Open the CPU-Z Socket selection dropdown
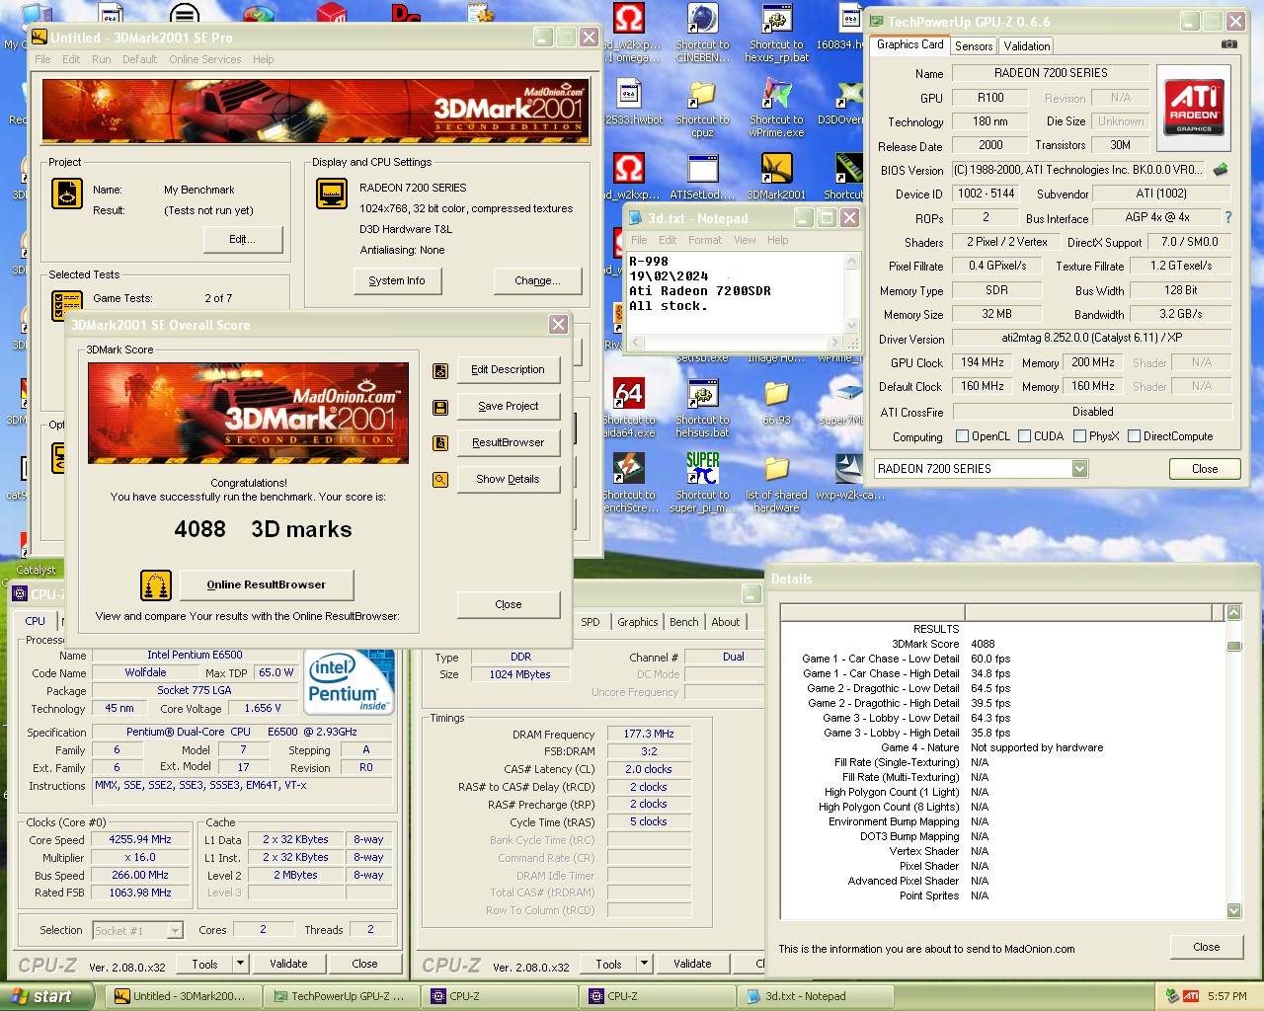This screenshot has width=1264, height=1011. pyautogui.click(x=175, y=930)
